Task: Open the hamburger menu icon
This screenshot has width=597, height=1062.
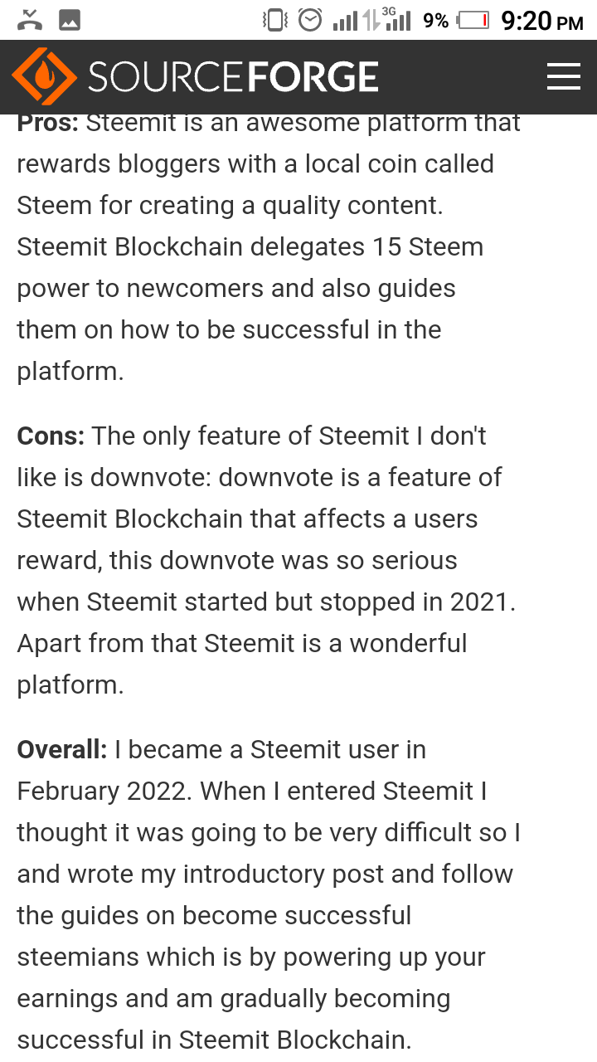Action: (x=564, y=76)
